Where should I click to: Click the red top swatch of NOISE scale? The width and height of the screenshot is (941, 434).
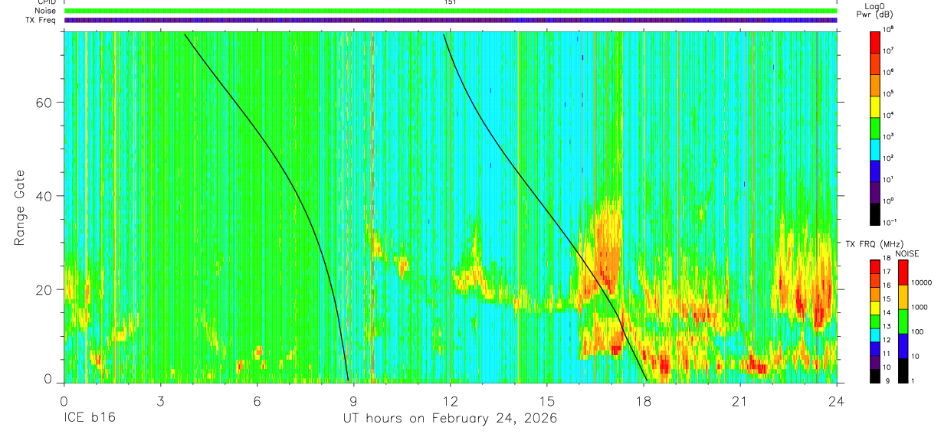(x=903, y=272)
